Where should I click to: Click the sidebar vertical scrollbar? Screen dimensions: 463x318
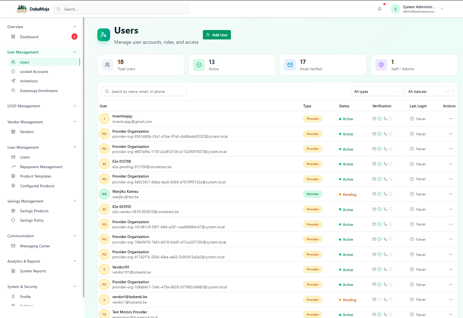84,156
